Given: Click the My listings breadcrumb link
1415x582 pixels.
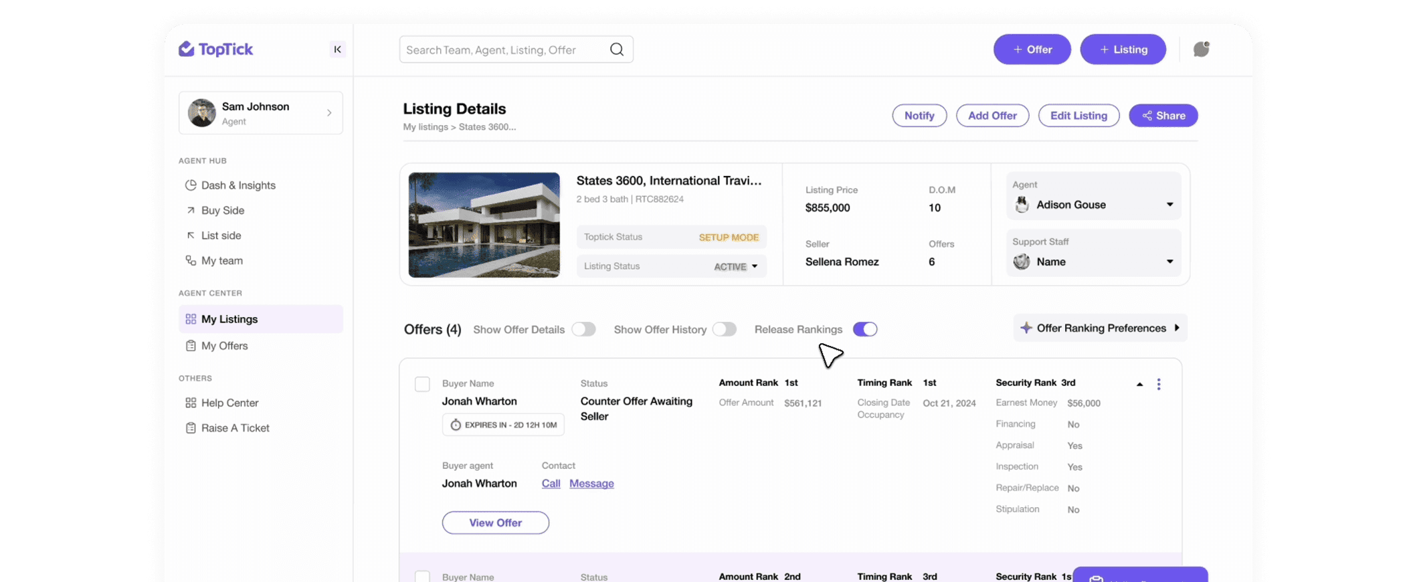Looking at the screenshot, I should (x=425, y=126).
